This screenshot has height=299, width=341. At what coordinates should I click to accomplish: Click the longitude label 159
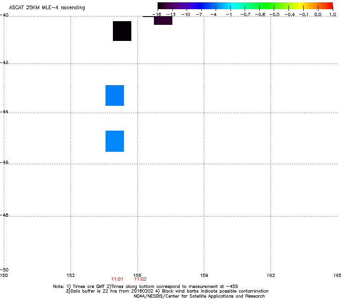[x=204, y=276]
